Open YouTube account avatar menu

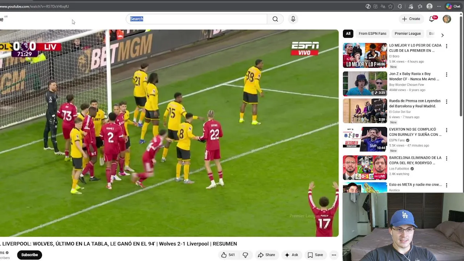click(447, 19)
